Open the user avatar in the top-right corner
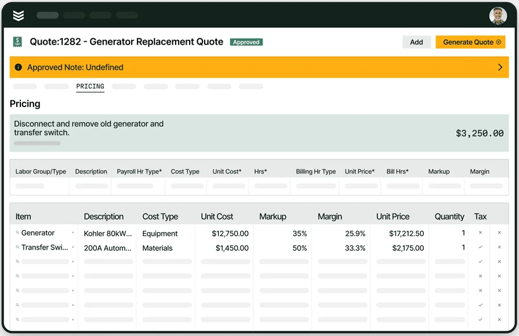The width and height of the screenshot is (519, 336). click(498, 15)
